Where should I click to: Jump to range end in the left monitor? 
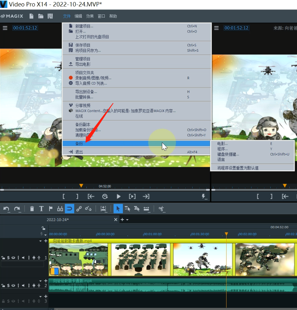tap(146, 196)
